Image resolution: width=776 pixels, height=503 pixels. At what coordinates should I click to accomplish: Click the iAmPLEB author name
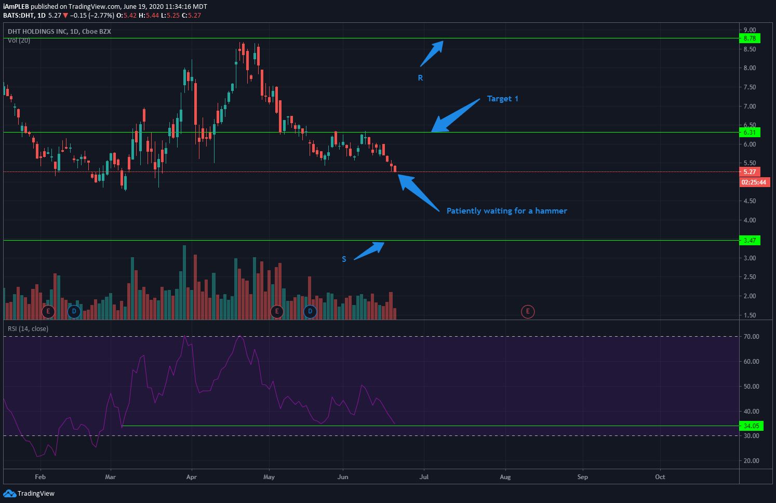[x=16, y=7]
